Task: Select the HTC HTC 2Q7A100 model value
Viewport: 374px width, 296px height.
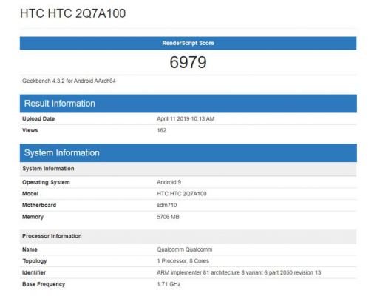Action: click(x=182, y=194)
